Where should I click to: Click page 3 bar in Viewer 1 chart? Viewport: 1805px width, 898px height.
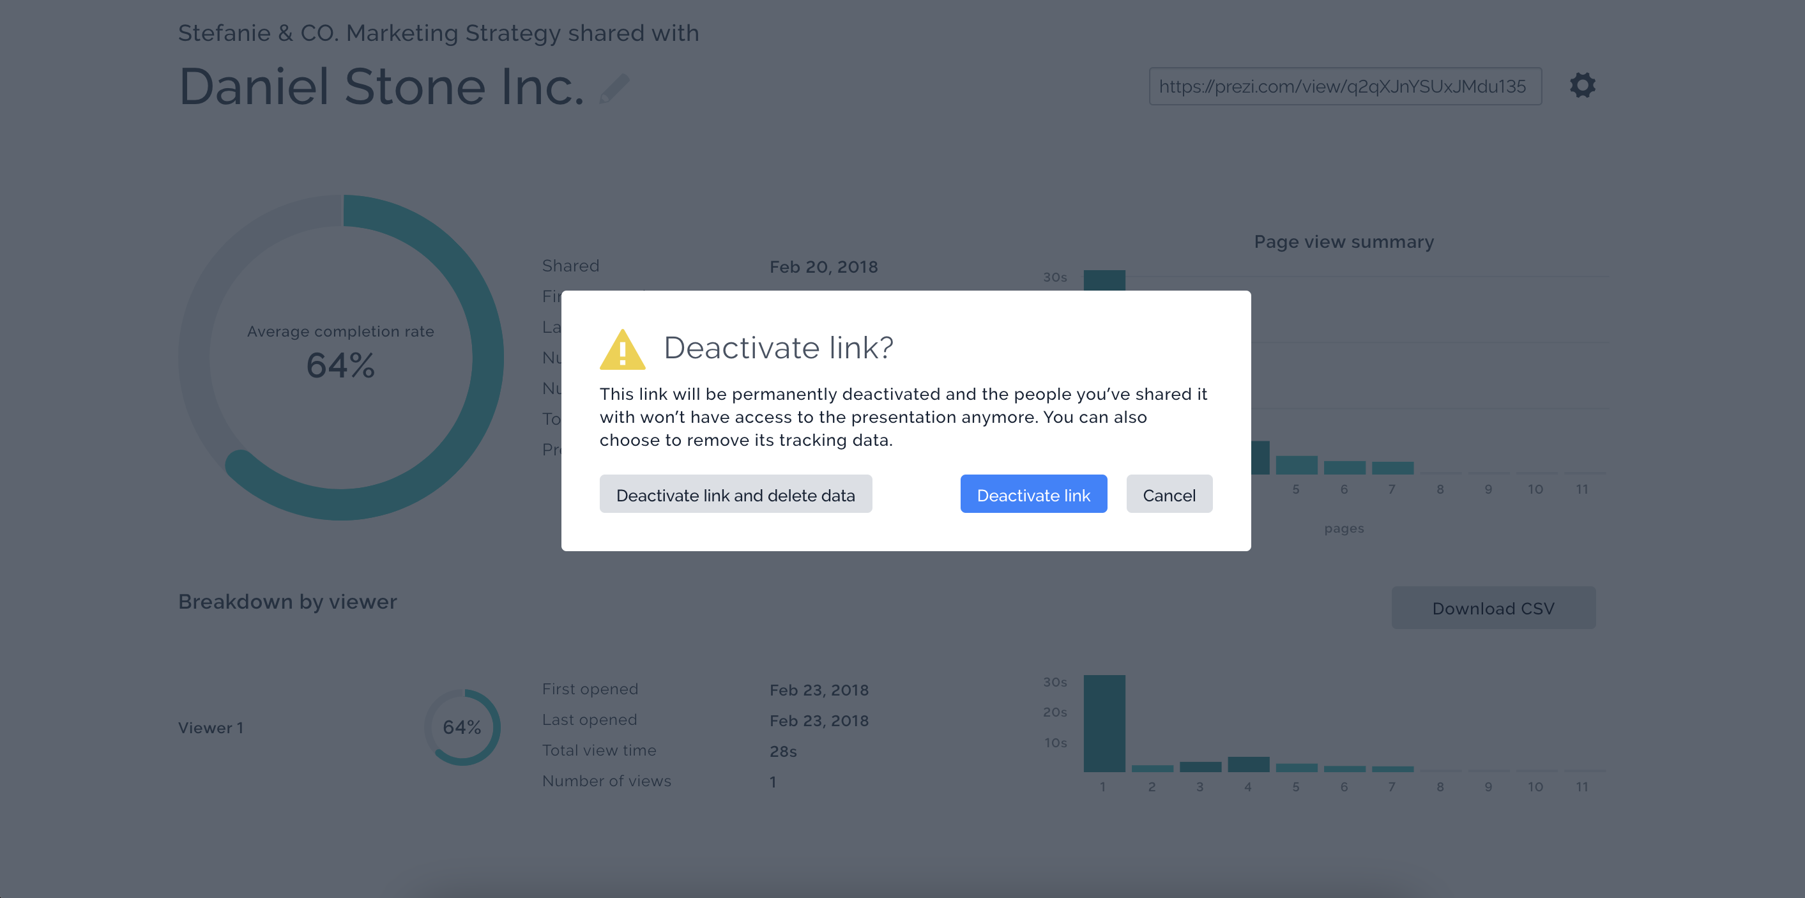1200,767
